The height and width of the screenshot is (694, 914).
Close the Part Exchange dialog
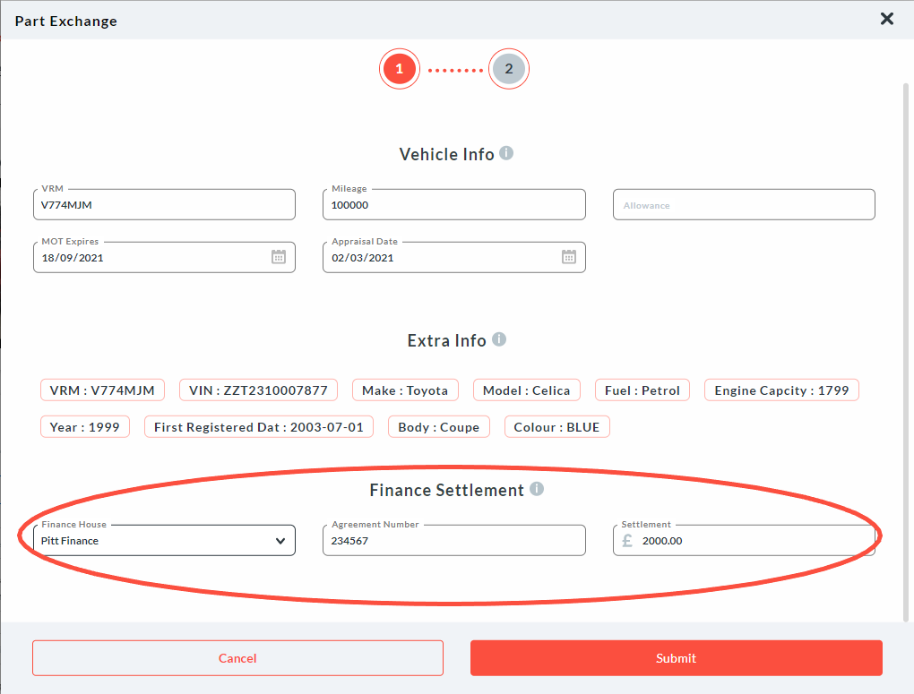click(x=886, y=19)
